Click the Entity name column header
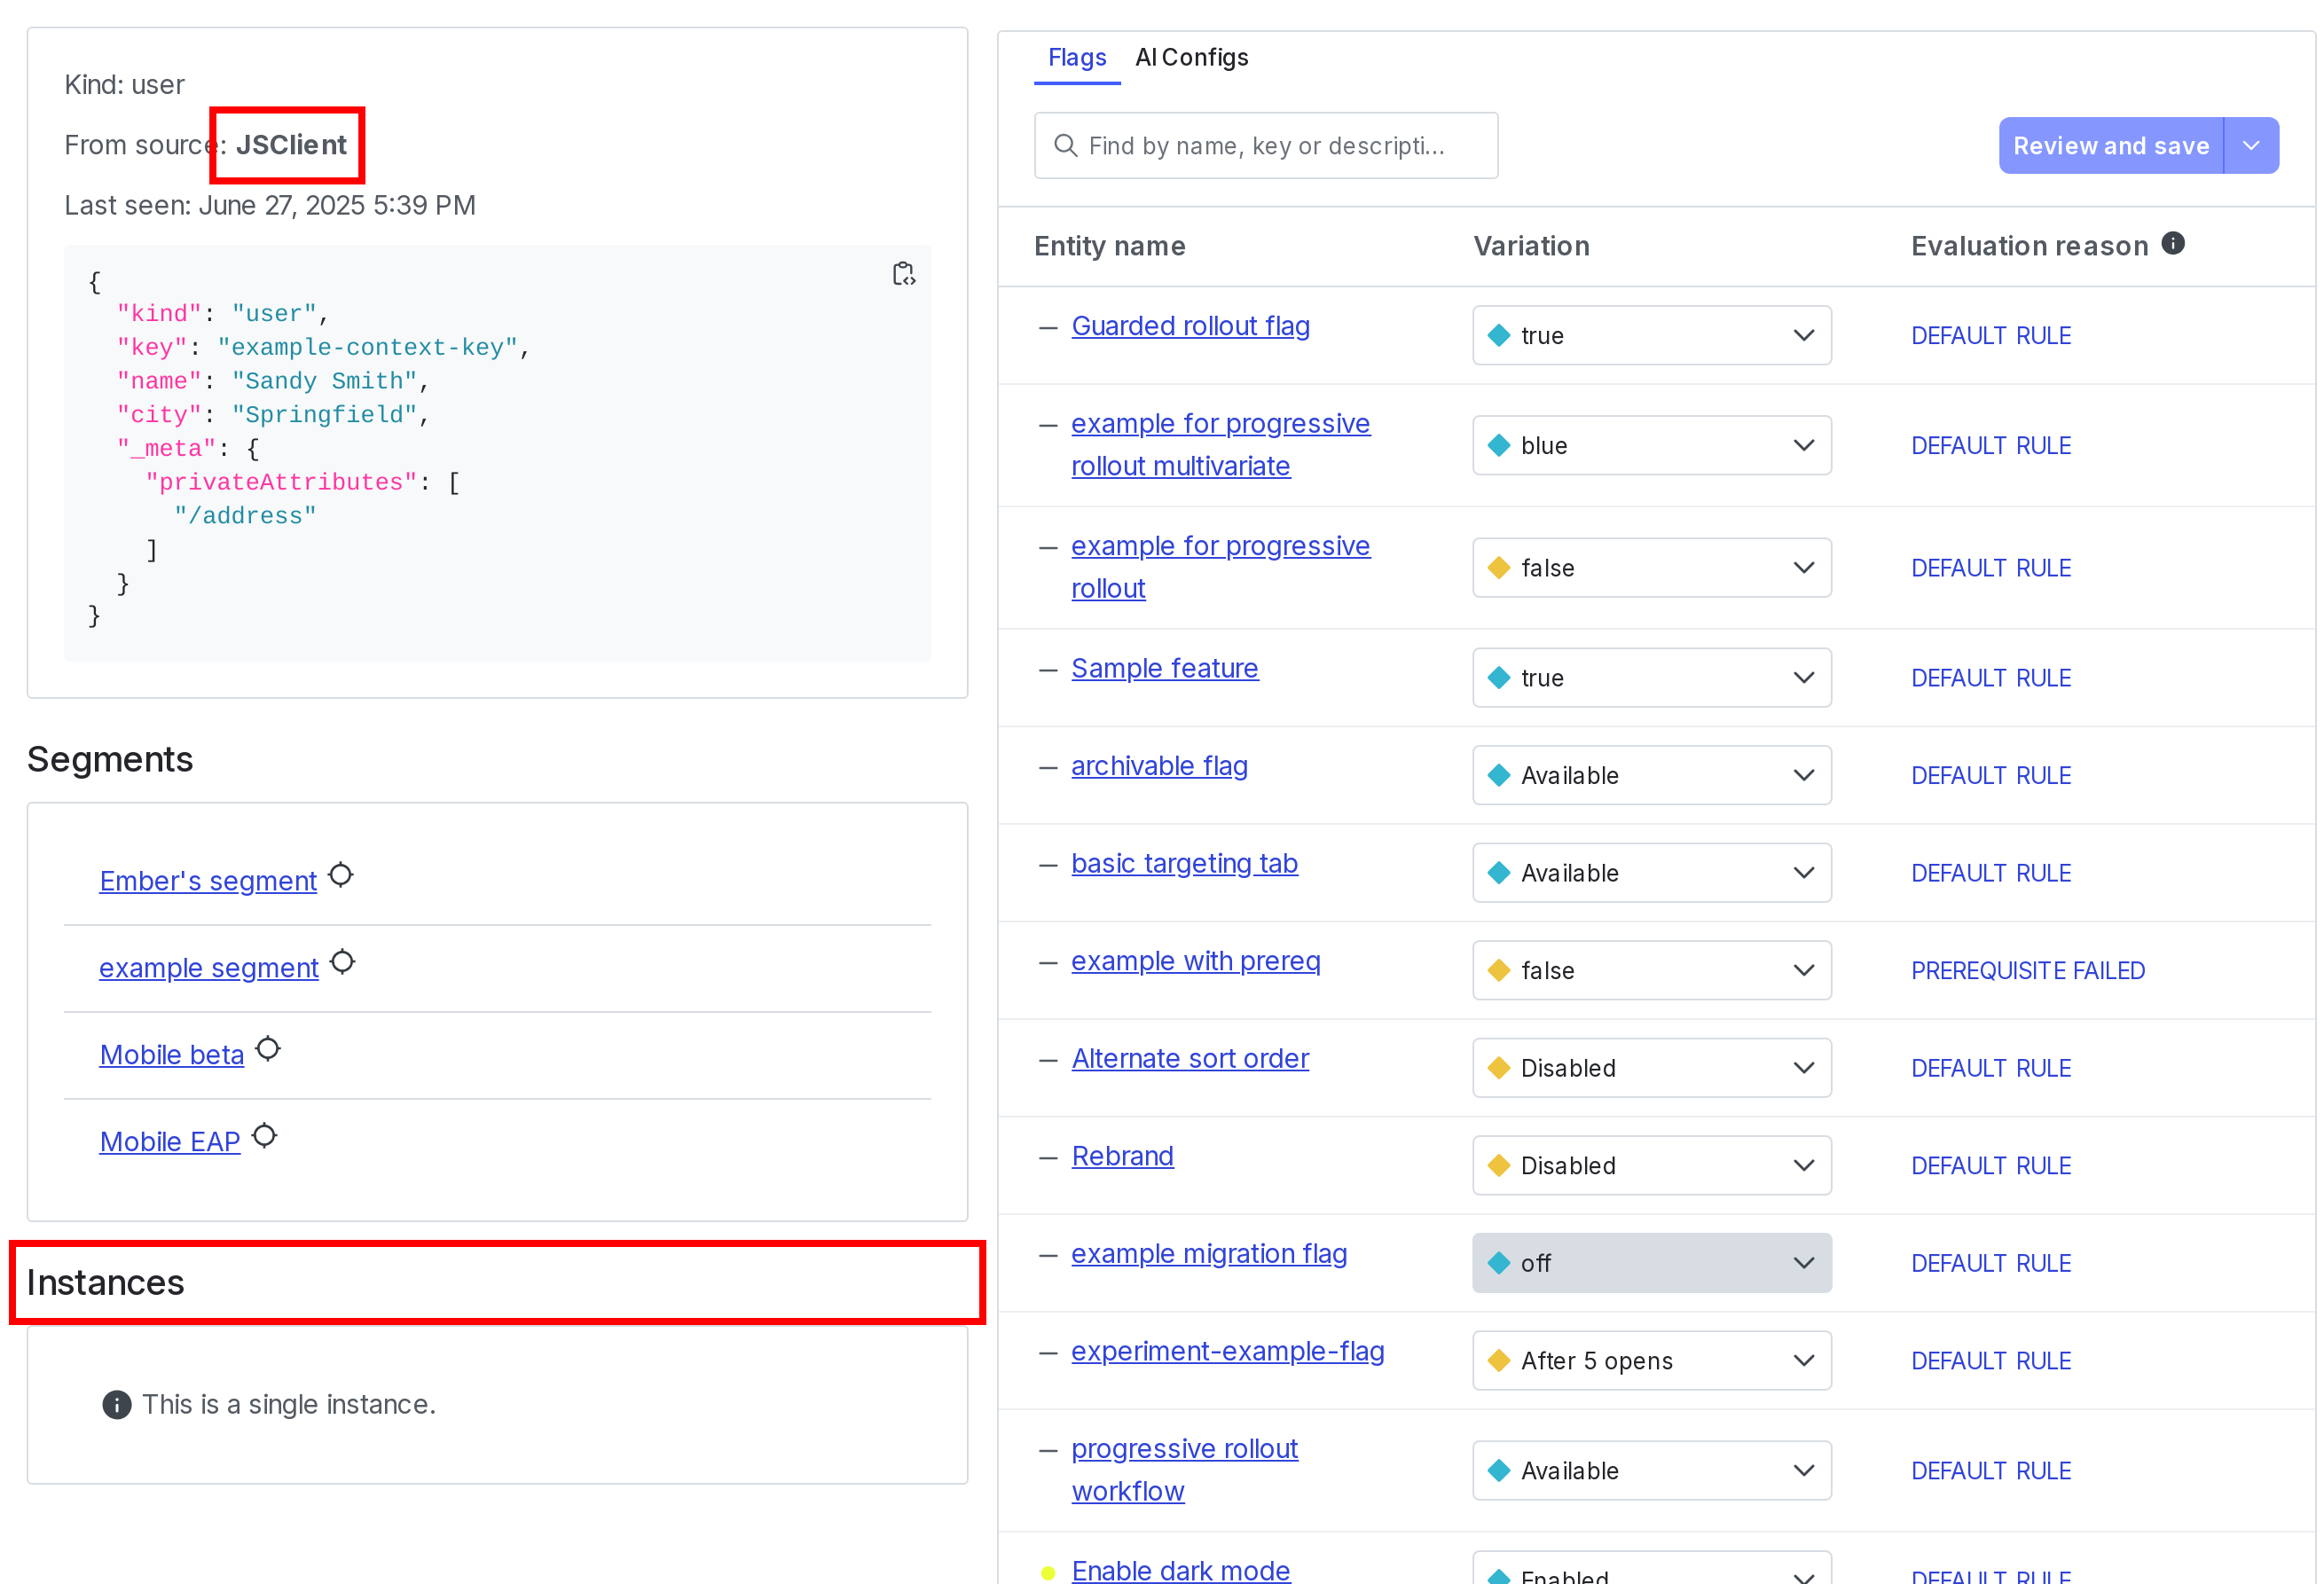Screen dimensions: 2324x1584 tap(1109, 246)
